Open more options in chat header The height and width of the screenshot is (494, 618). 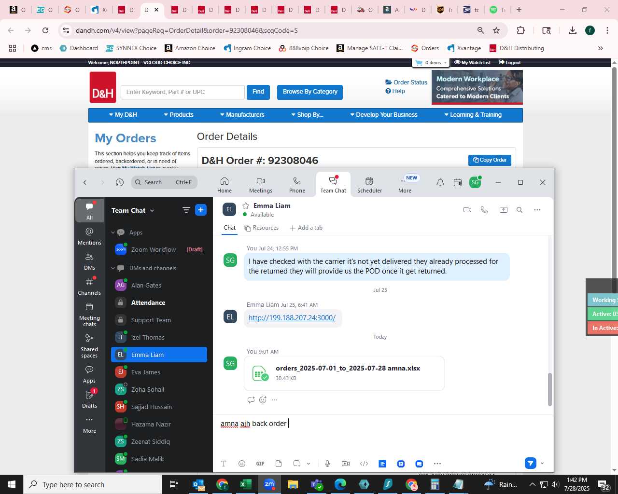[x=537, y=210]
